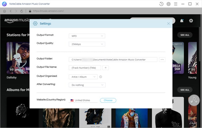Click the padlock icon beside URL

tap(30, 11)
